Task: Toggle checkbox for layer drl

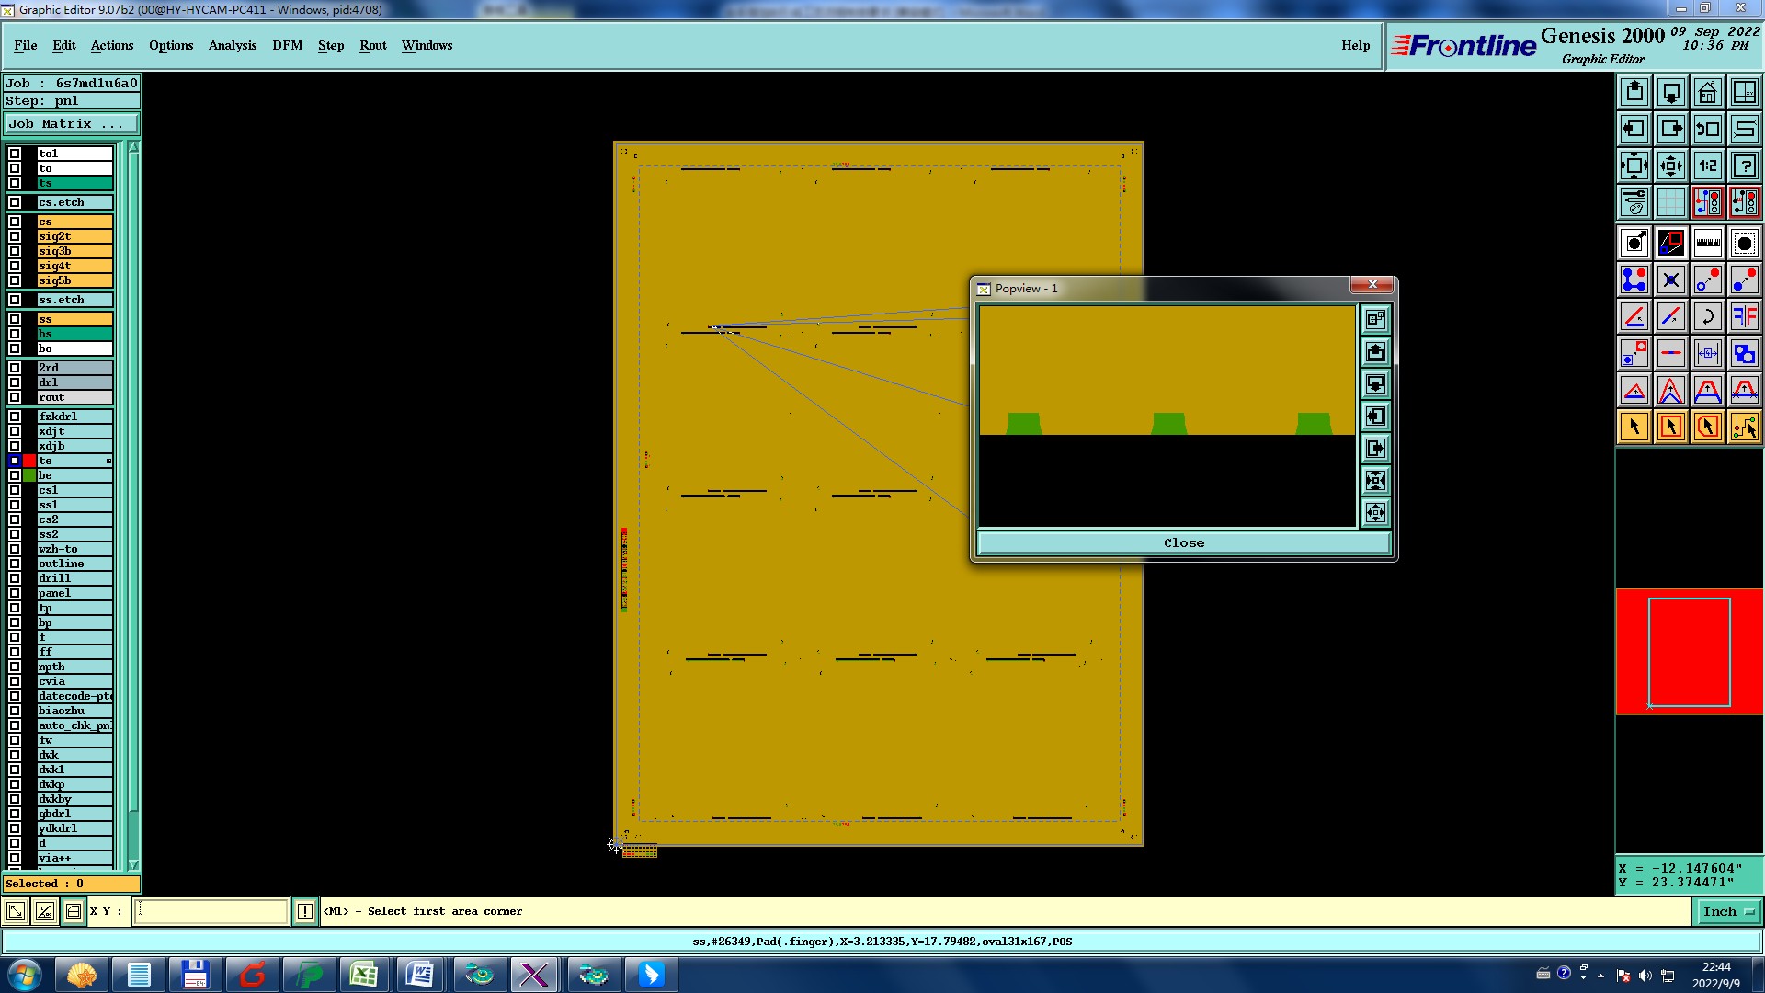Action: [x=15, y=382]
